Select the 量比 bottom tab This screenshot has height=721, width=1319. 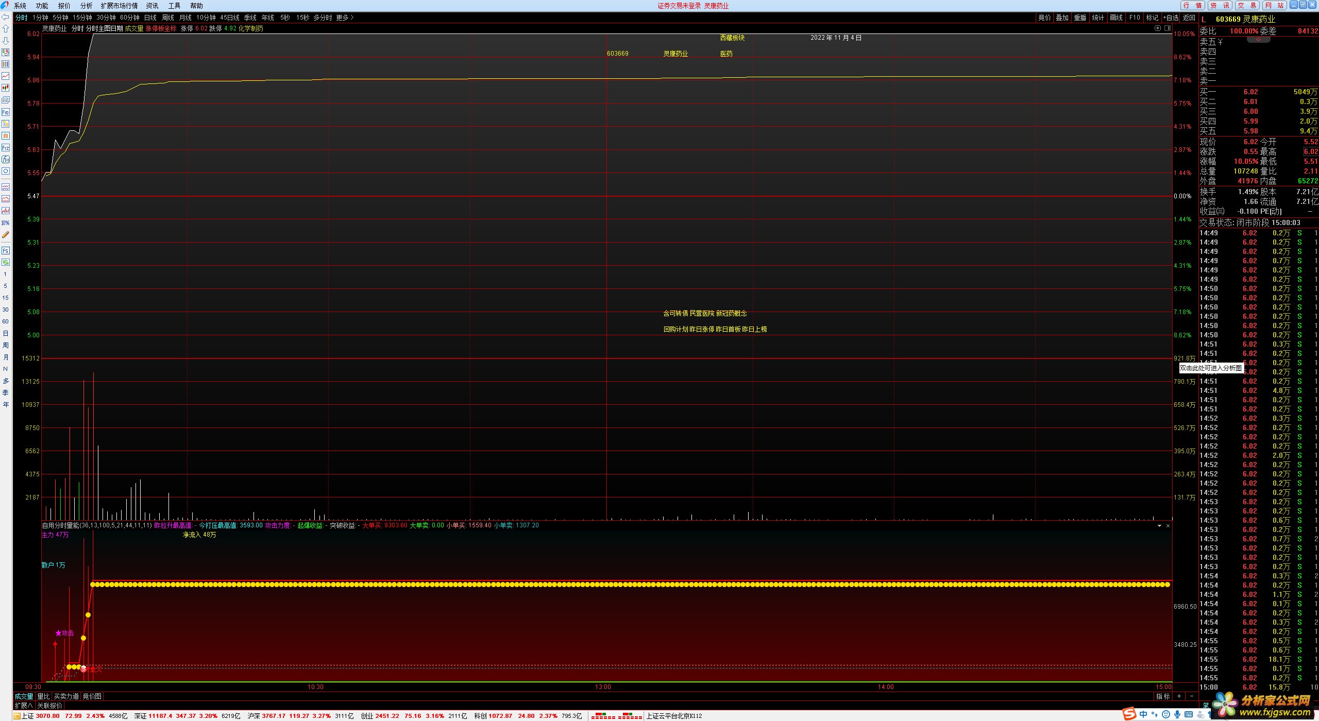43,696
